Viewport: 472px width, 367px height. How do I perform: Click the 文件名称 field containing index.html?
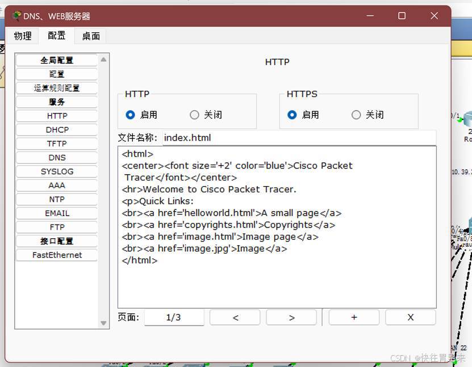(299, 138)
